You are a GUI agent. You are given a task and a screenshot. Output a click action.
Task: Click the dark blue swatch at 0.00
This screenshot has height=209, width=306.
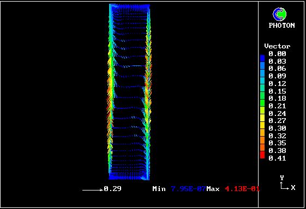point(262,58)
